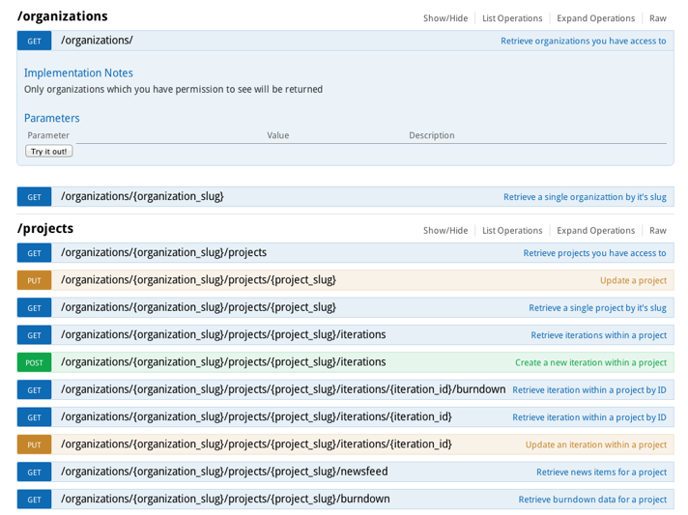The width and height of the screenshot is (688, 515).
Task: Click the PUT badge for 'Update a project'
Action: click(34, 280)
